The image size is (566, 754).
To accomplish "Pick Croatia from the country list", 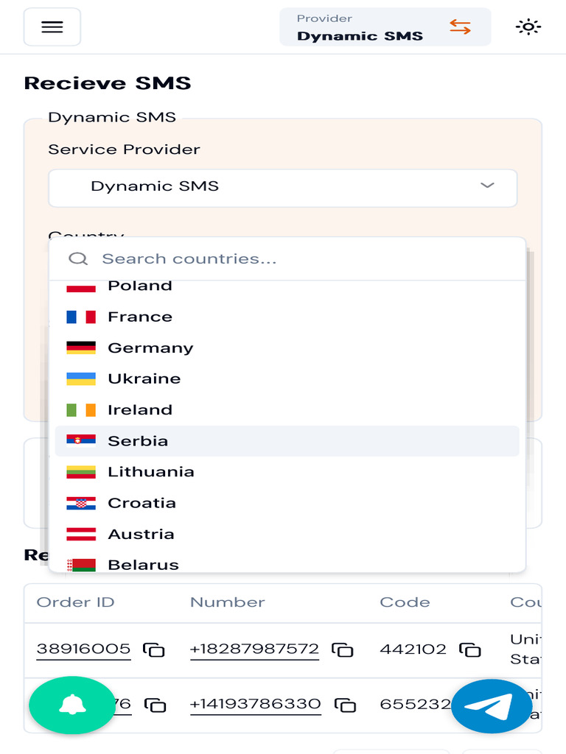I will [x=287, y=503].
